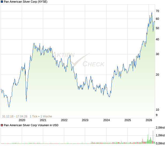Click the volume axis label '0,0Mrd'
The height and width of the screenshot is (146, 166).
coord(160,144)
